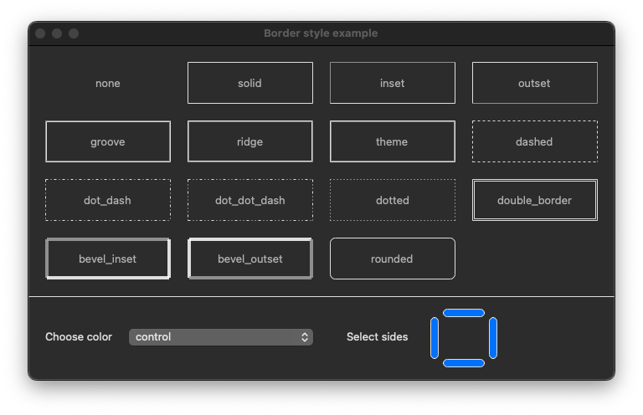643x415 pixels.
Task: Toggle the left side border bar
Action: (435, 338)
